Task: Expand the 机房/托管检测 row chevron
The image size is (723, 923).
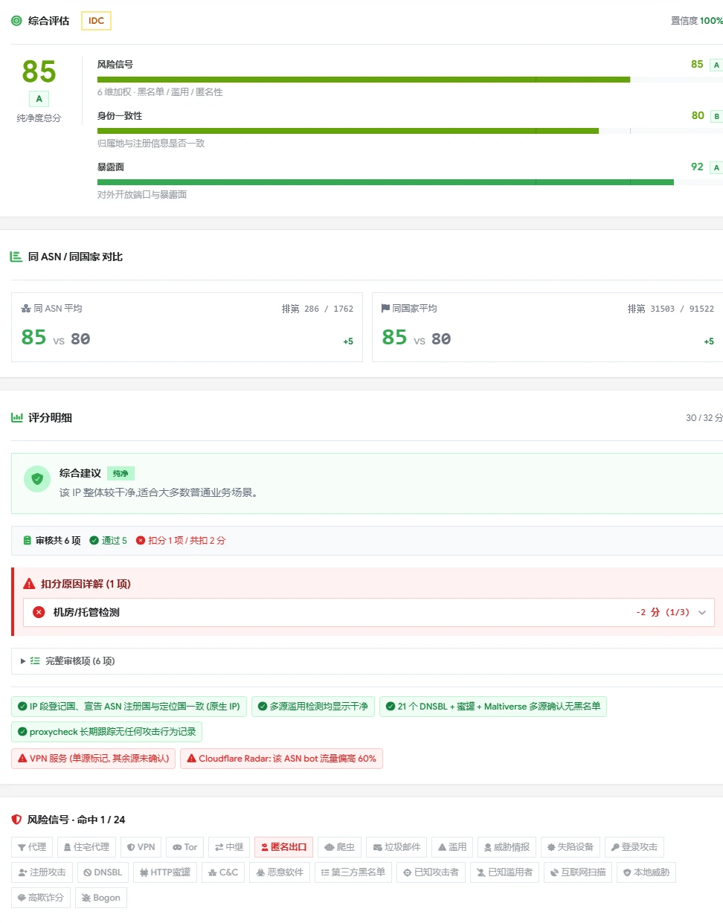Action: pyautogui.click(x=702, y=613)
